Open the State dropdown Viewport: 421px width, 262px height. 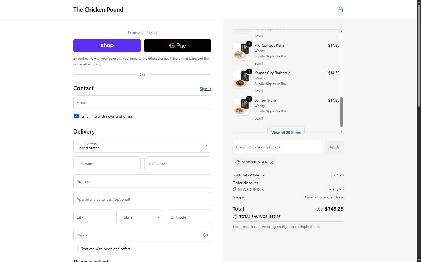click(x=142, y=217)
